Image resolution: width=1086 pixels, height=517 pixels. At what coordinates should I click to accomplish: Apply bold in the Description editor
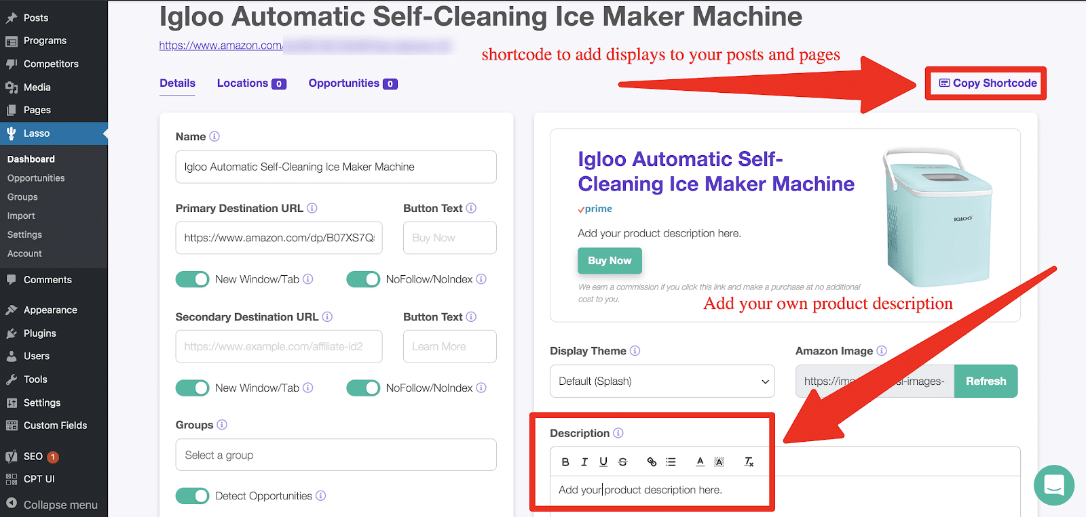(x=565, y=461)
